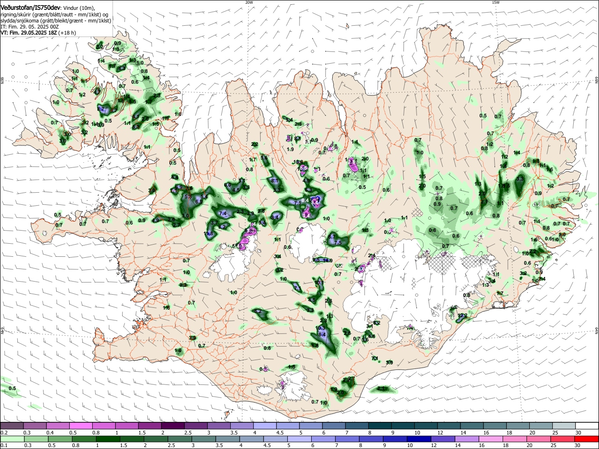Select the snow legend swatch labeled 6
This screenshot has width=599, height=449.
[333, 426]
